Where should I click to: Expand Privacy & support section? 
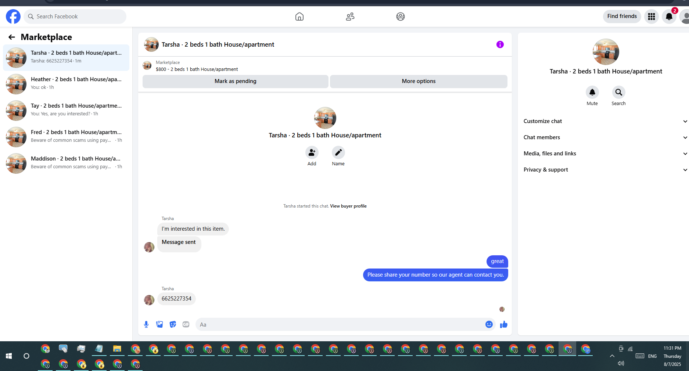point(605,170)
